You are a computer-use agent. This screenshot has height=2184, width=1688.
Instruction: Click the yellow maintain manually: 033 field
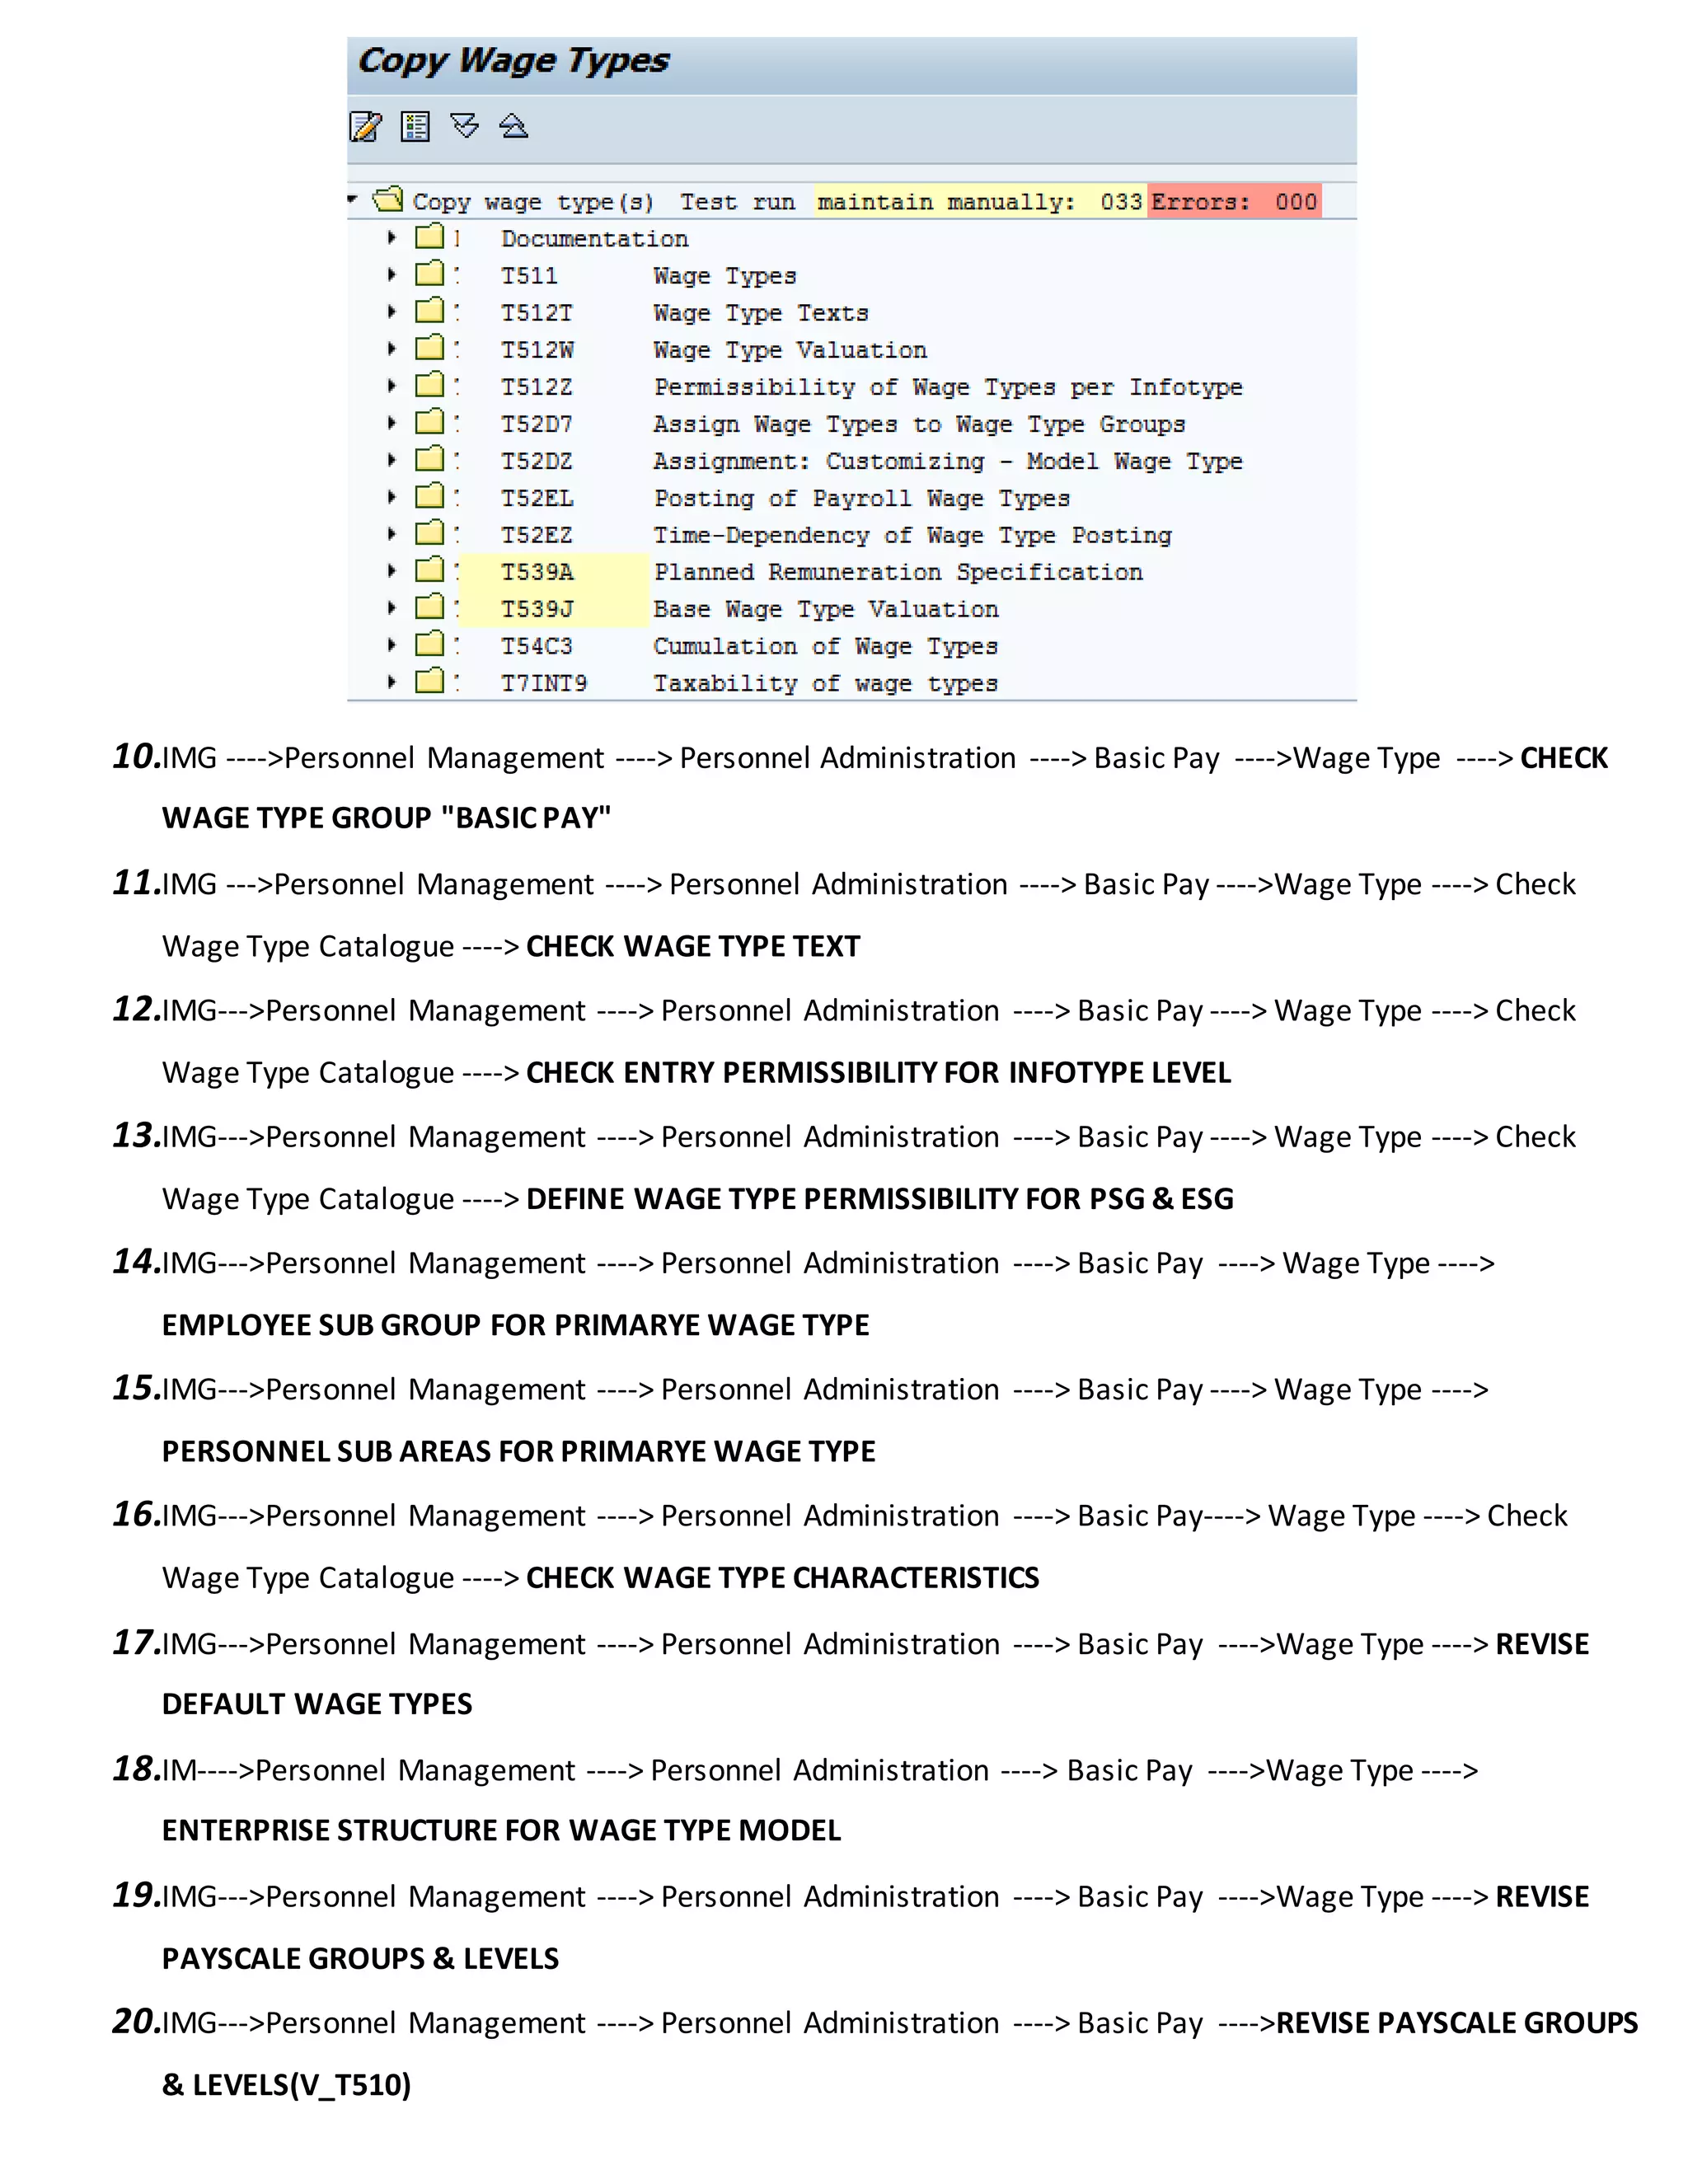pos(980,201)
